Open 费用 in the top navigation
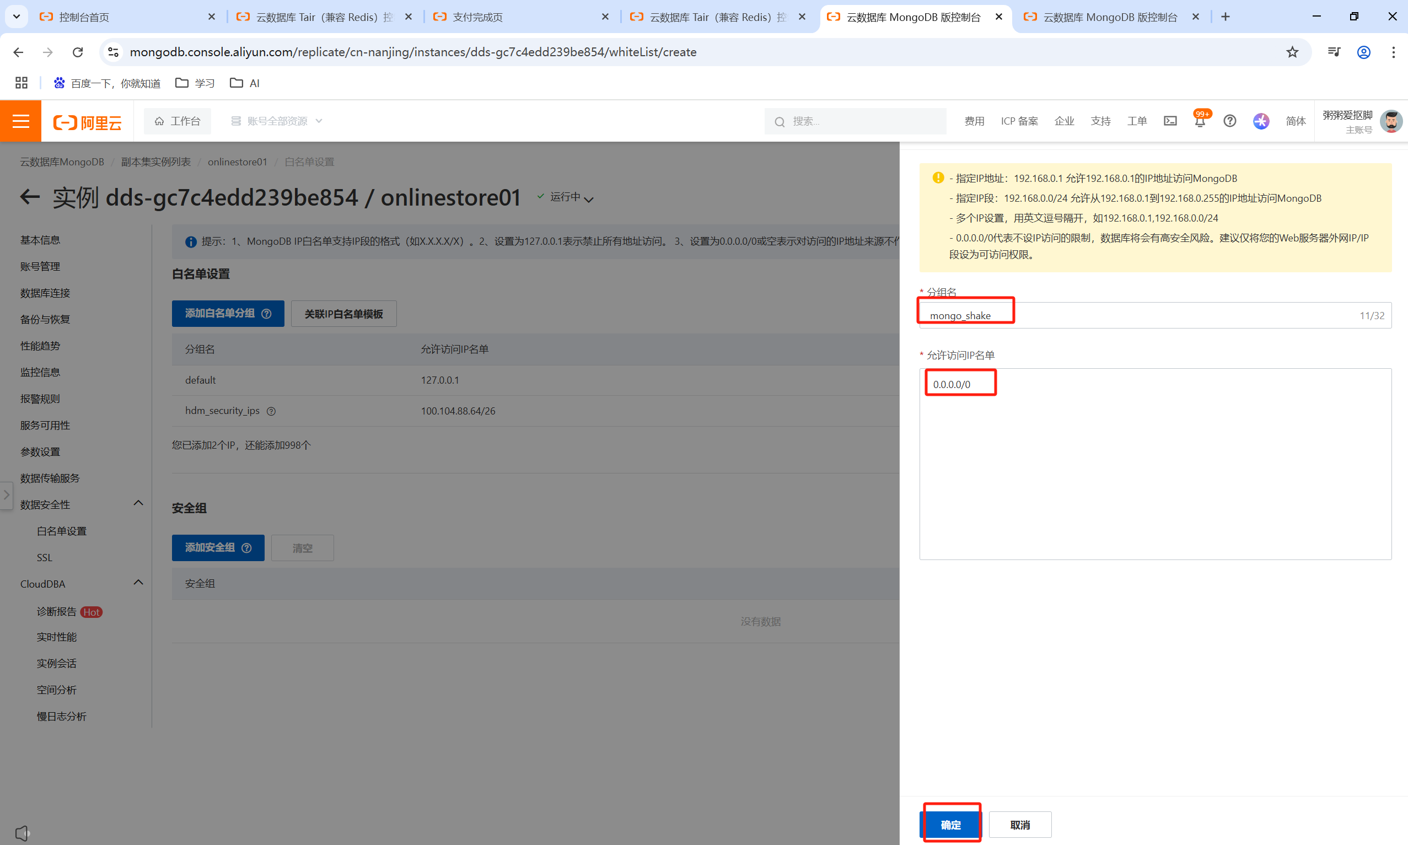Image resolution: width=1408 pixels, height=845 pixels. click(x=974, y=121)
